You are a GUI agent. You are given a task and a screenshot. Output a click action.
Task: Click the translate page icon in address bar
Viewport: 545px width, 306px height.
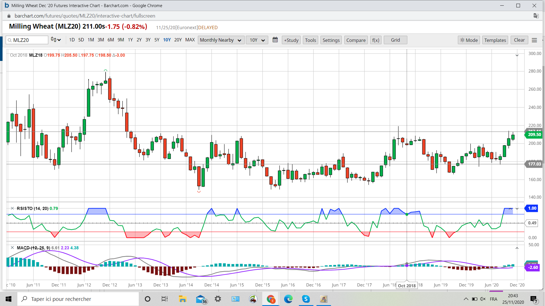pos(536,16)
